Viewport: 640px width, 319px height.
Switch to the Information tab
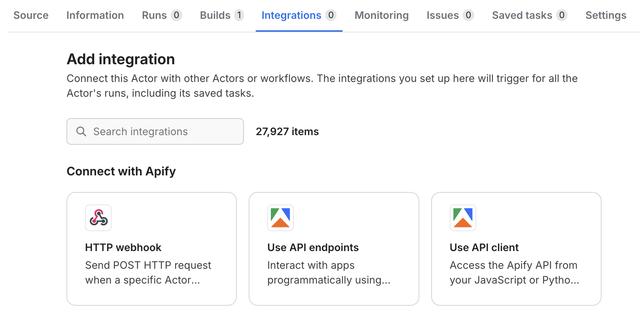pos(95,15)
